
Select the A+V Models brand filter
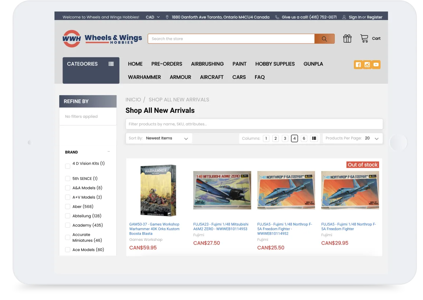(x=68, y=197)
